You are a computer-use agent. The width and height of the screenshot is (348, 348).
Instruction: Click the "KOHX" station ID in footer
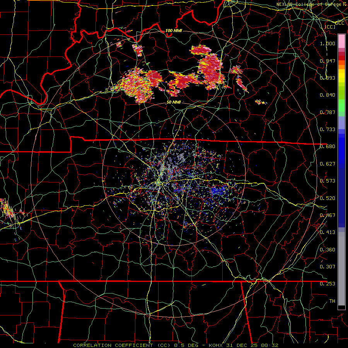pyautogui.click(x=217, y=345)
